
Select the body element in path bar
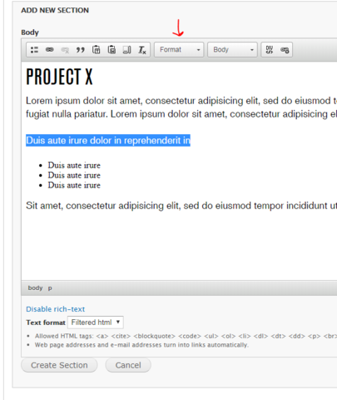click(35, 287)
